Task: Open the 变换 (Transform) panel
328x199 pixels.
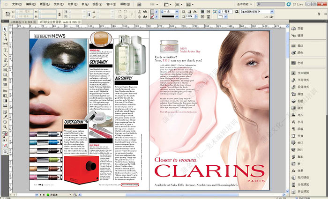Action: click(x=298, y=136)
